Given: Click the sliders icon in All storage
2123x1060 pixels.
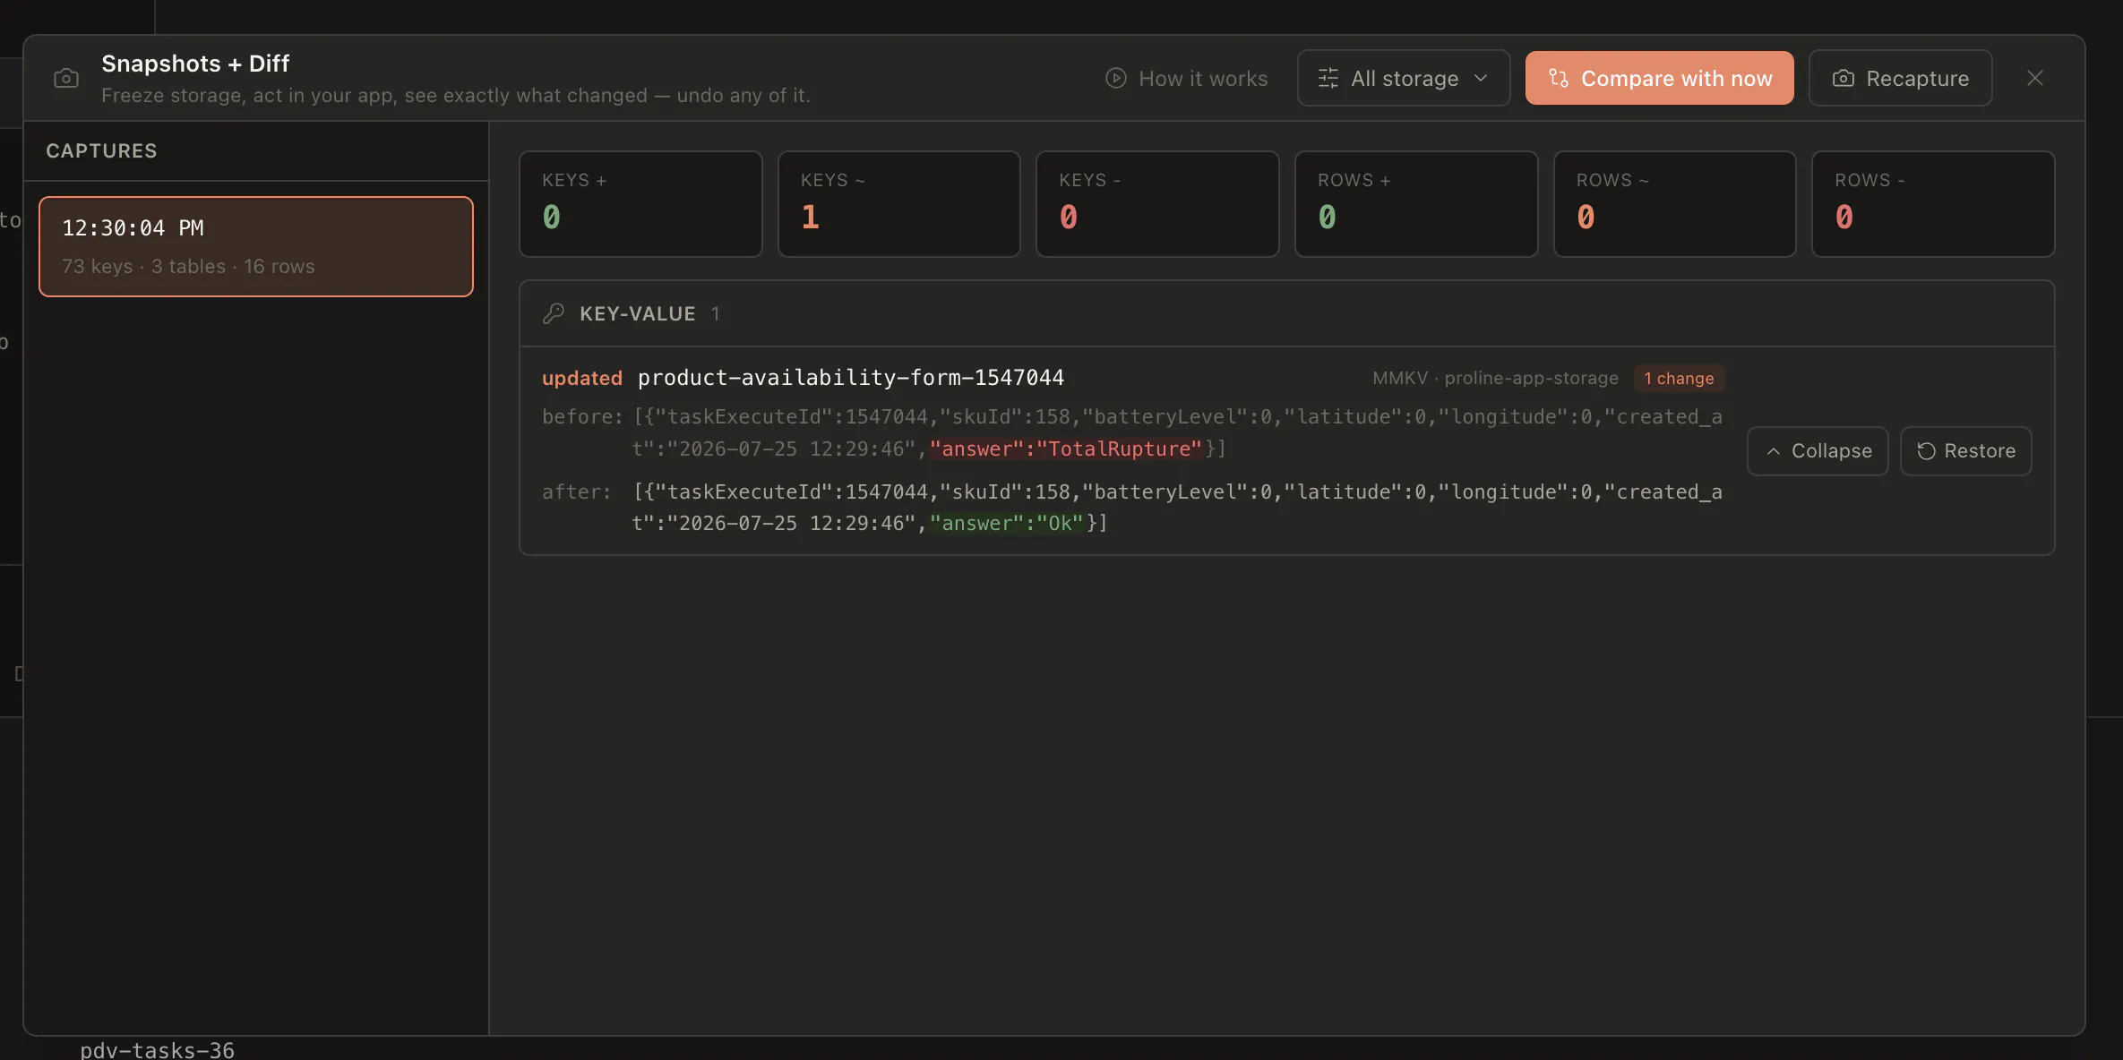Looking at the screenshot, I should [x=1328, y=78].
